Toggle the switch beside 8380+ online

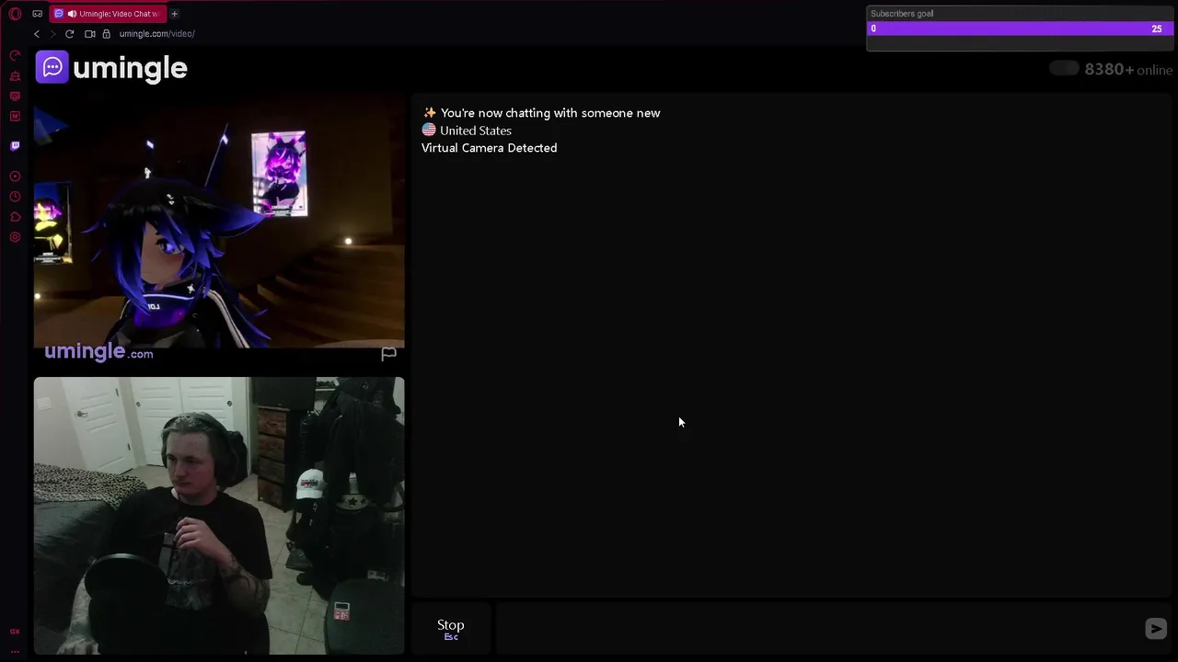[1064, 68]
